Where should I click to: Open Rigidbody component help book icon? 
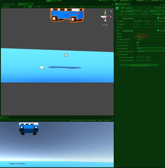coord(158,31)
